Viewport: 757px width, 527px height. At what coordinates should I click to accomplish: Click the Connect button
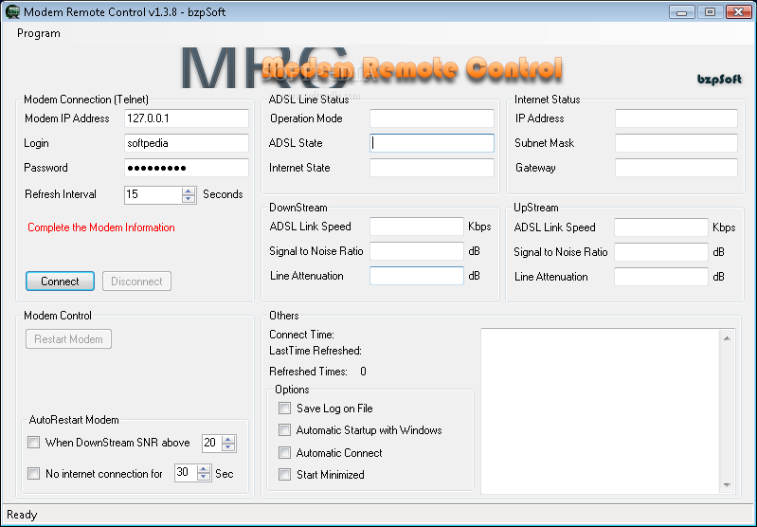coord(60,282)
